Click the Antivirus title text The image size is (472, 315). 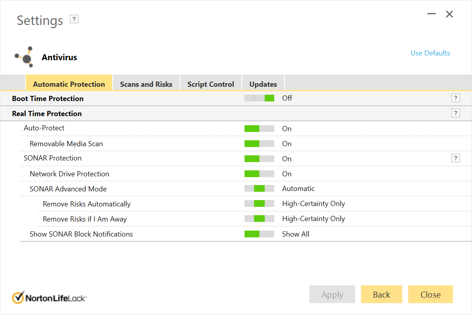point(59,57)
